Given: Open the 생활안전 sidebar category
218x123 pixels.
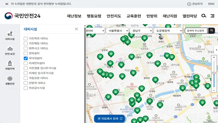Looking at the screenshot, I should pos(10,81).
